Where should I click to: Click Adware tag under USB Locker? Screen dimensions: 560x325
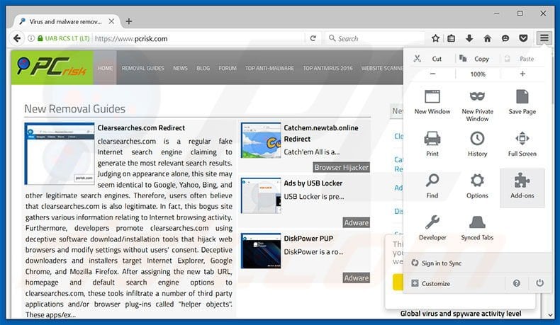[x=356, y=222]
